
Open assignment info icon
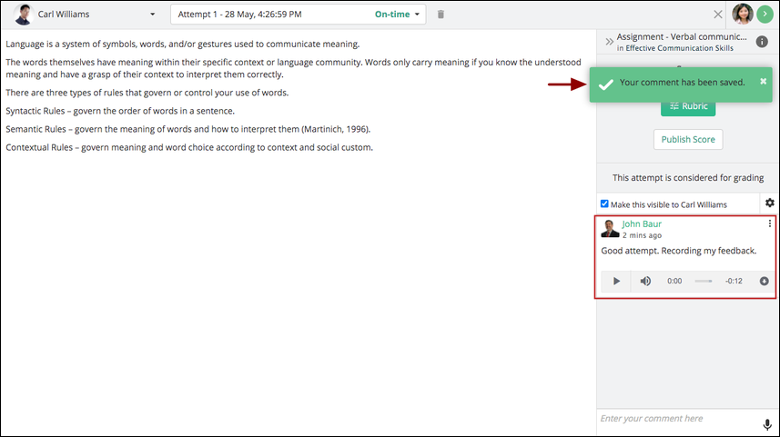tap(762, 42)
